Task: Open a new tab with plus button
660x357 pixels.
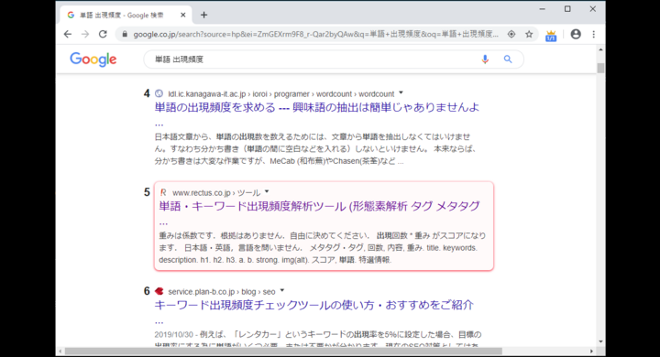Action: coord(203,16)
